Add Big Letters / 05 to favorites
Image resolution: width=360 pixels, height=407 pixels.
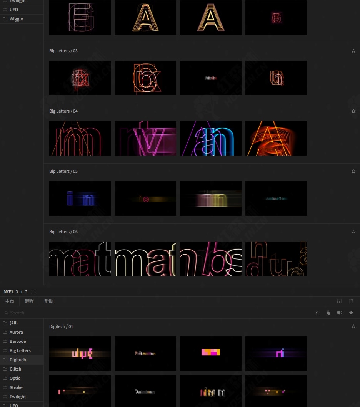353,171
